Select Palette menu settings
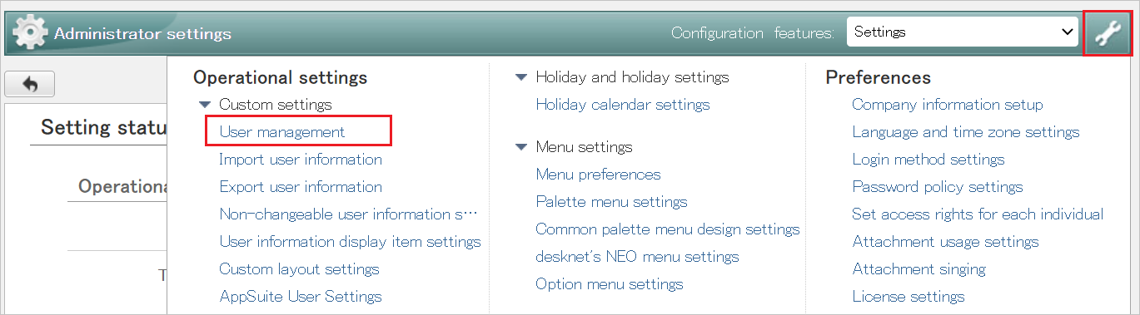The width and height of the screenshot is (1140, 315). click(x=611, y=202)
